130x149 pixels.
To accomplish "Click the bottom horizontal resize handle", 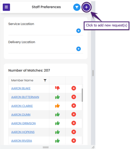I will pos(46,147).
